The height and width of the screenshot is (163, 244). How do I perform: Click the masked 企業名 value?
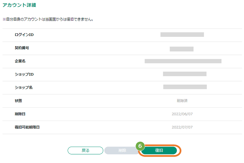pos(183,61)
